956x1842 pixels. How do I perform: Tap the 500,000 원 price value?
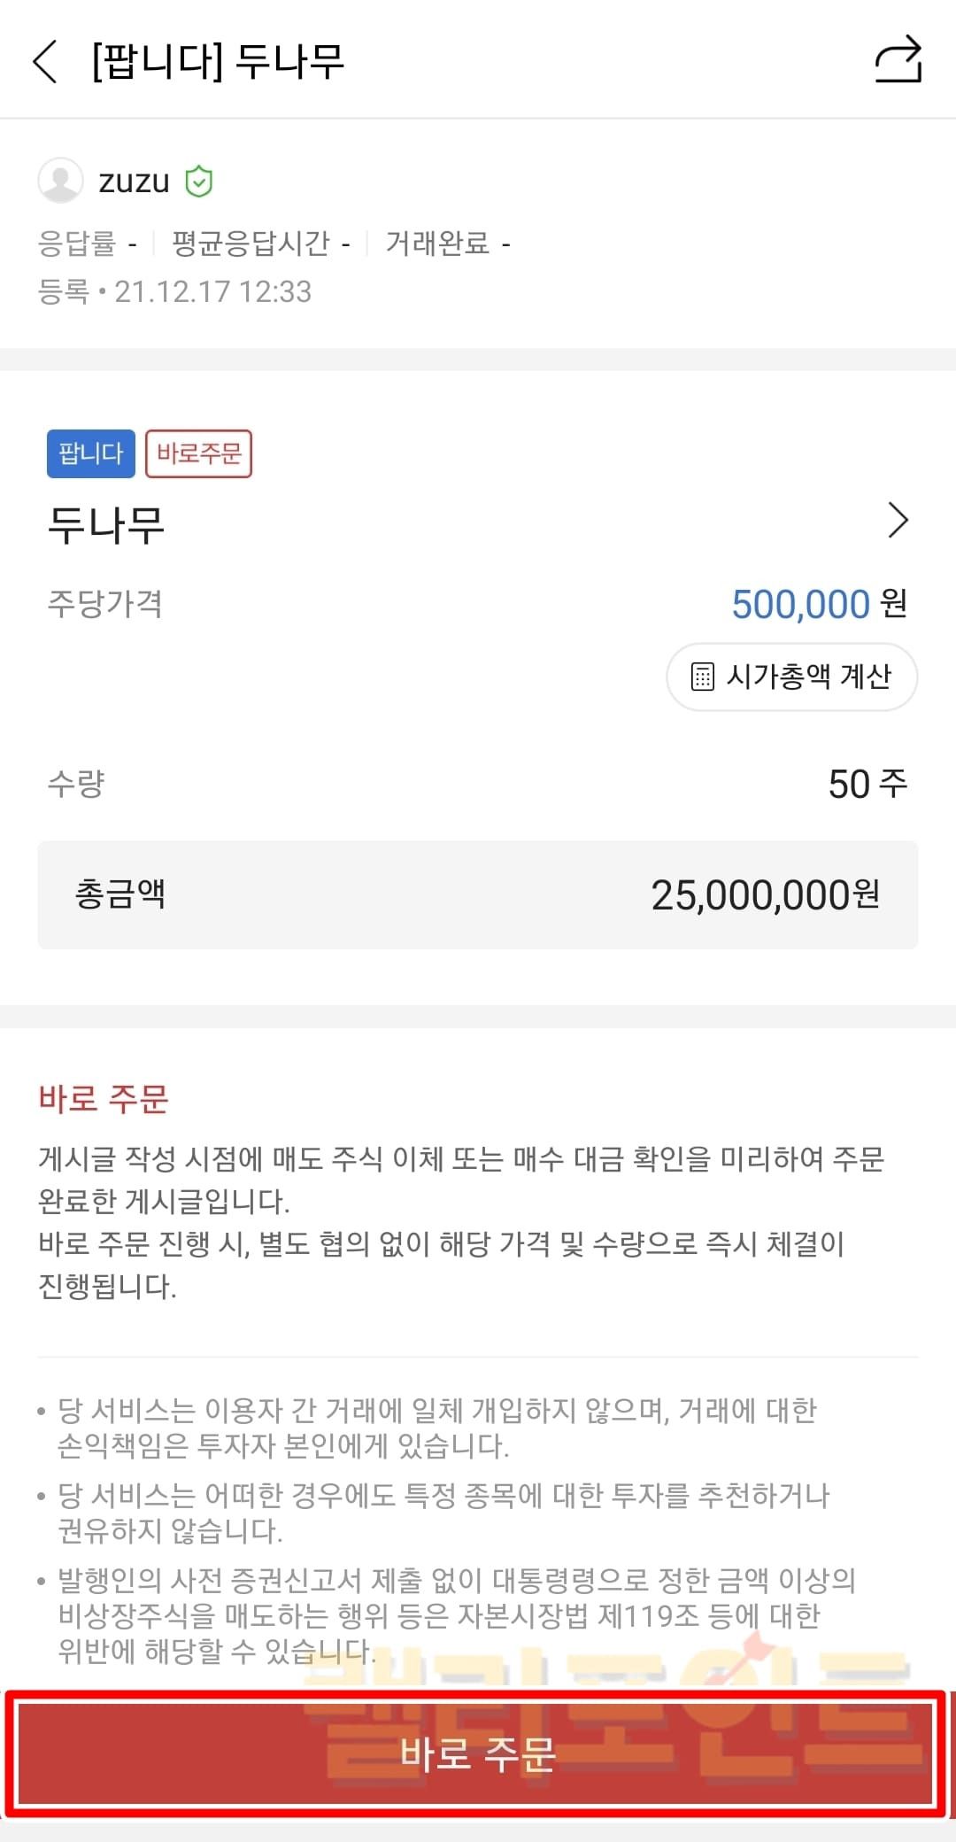point(818,604)
